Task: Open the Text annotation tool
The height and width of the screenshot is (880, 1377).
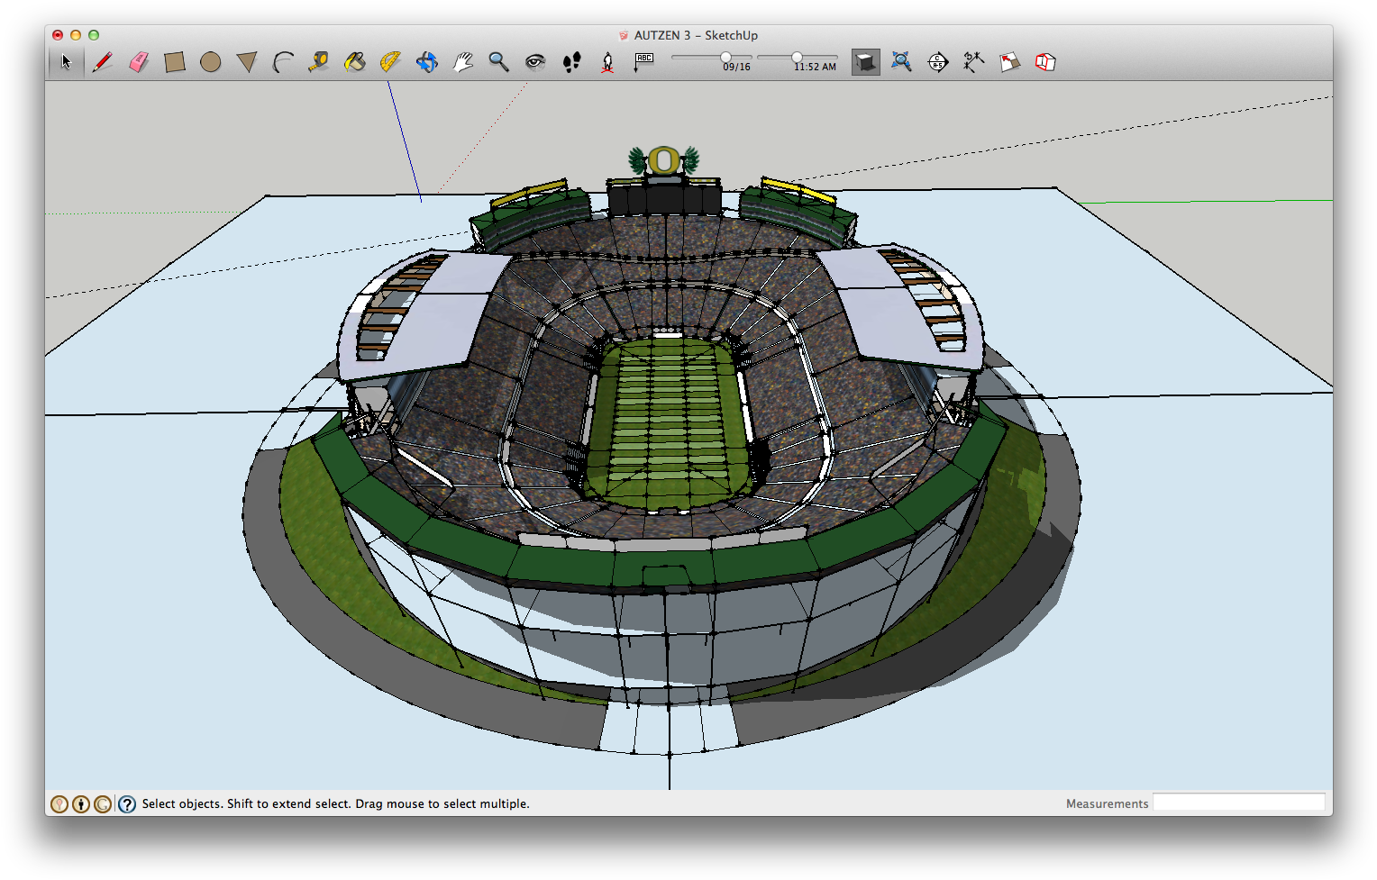Action: click(x=643, y=61)
